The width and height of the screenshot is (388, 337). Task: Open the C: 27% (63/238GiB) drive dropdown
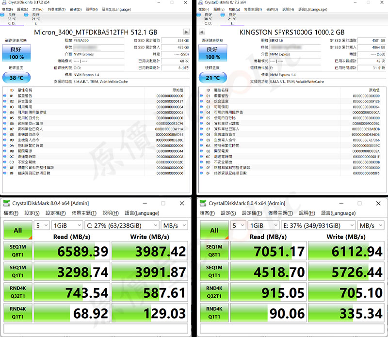tap(122, 225)
